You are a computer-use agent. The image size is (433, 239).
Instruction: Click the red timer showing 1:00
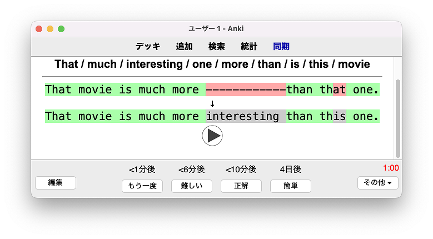pyautogui.click(x=391, y=168)
